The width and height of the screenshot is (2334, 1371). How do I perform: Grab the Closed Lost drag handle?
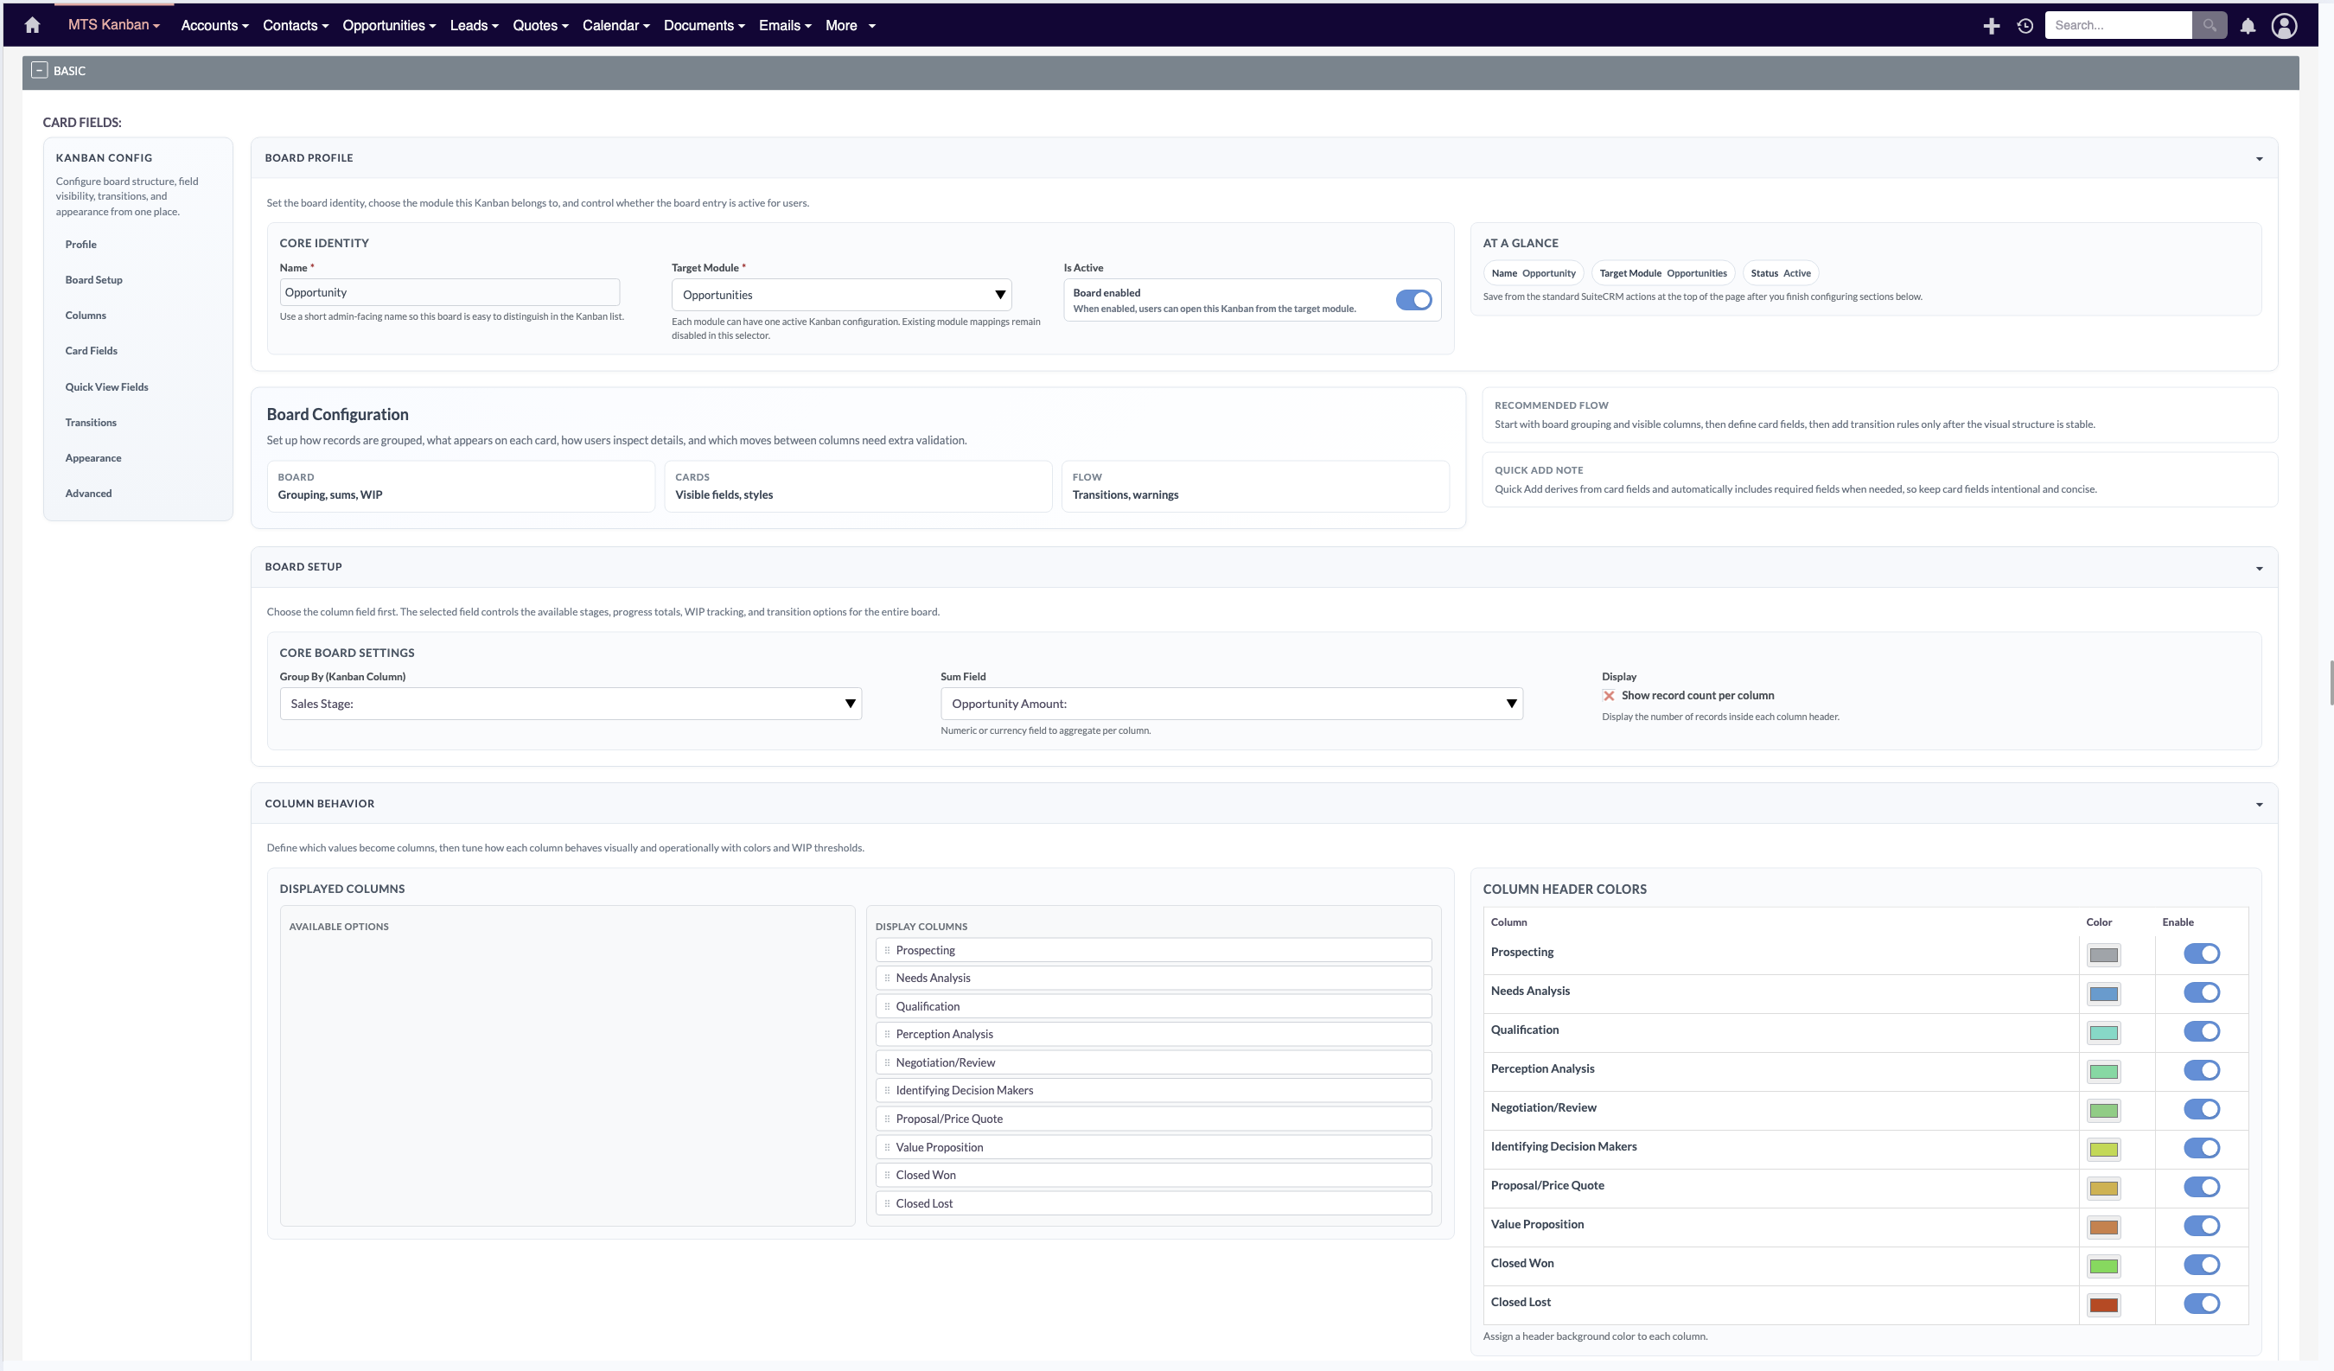pos(886,1204)
